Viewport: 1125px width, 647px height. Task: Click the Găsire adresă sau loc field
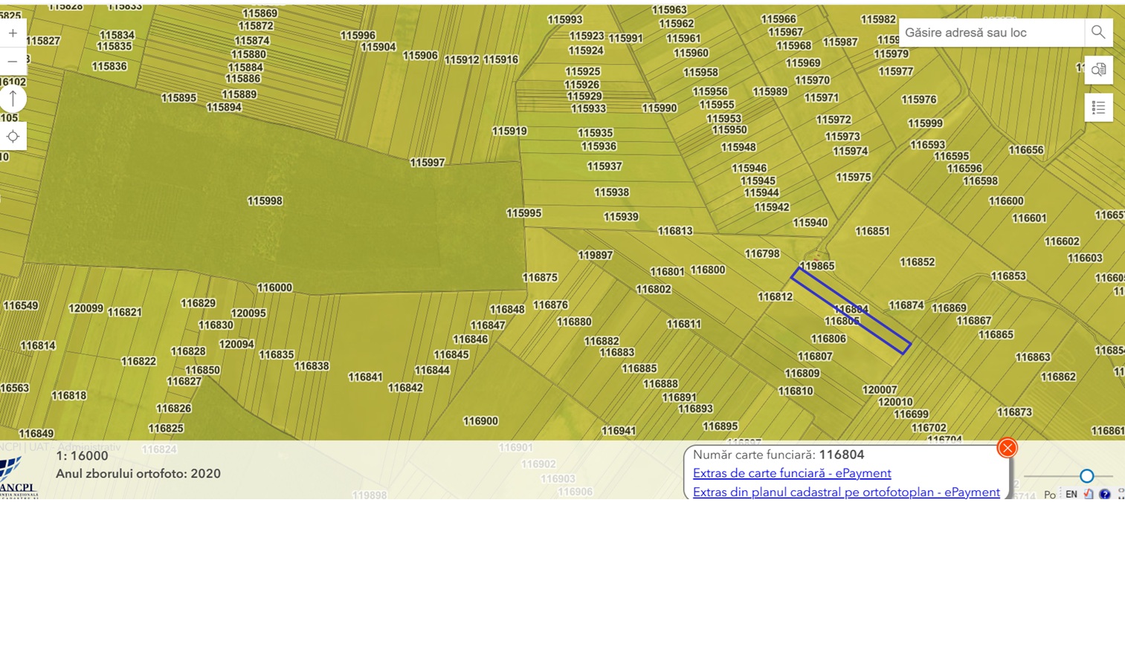[x=992, y=33]
